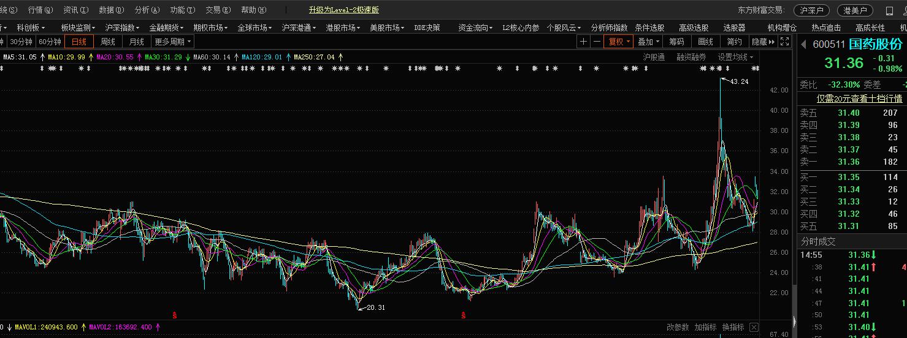Screen dimensions: 907x338
Task: Open 热点追击 toolbar item
Action: coord(826,28)
